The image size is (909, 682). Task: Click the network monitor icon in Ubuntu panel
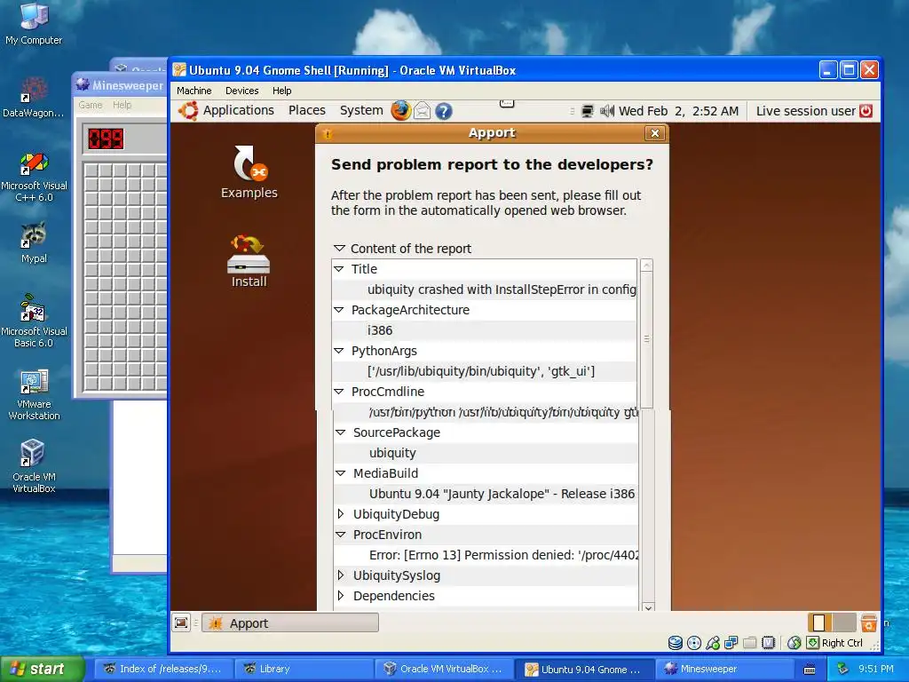[x=588, y=111]
